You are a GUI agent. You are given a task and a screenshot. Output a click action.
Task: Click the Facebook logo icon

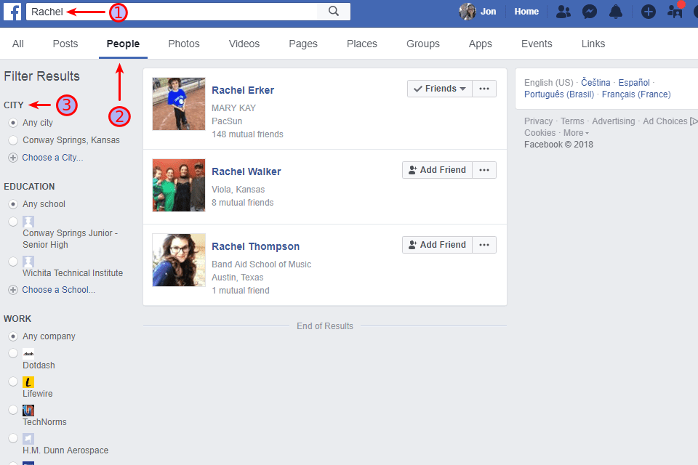point(12,12)
